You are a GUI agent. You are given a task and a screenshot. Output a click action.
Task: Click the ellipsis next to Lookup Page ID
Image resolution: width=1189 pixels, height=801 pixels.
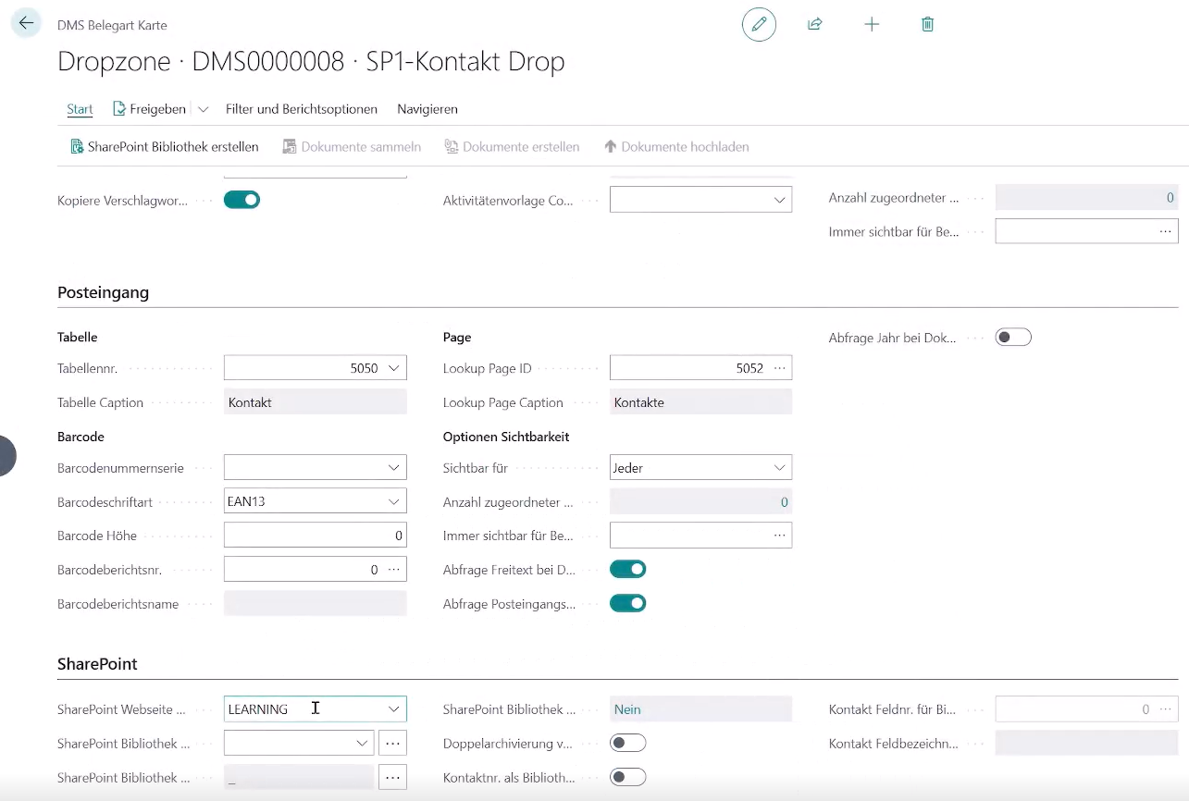point(780,367)
